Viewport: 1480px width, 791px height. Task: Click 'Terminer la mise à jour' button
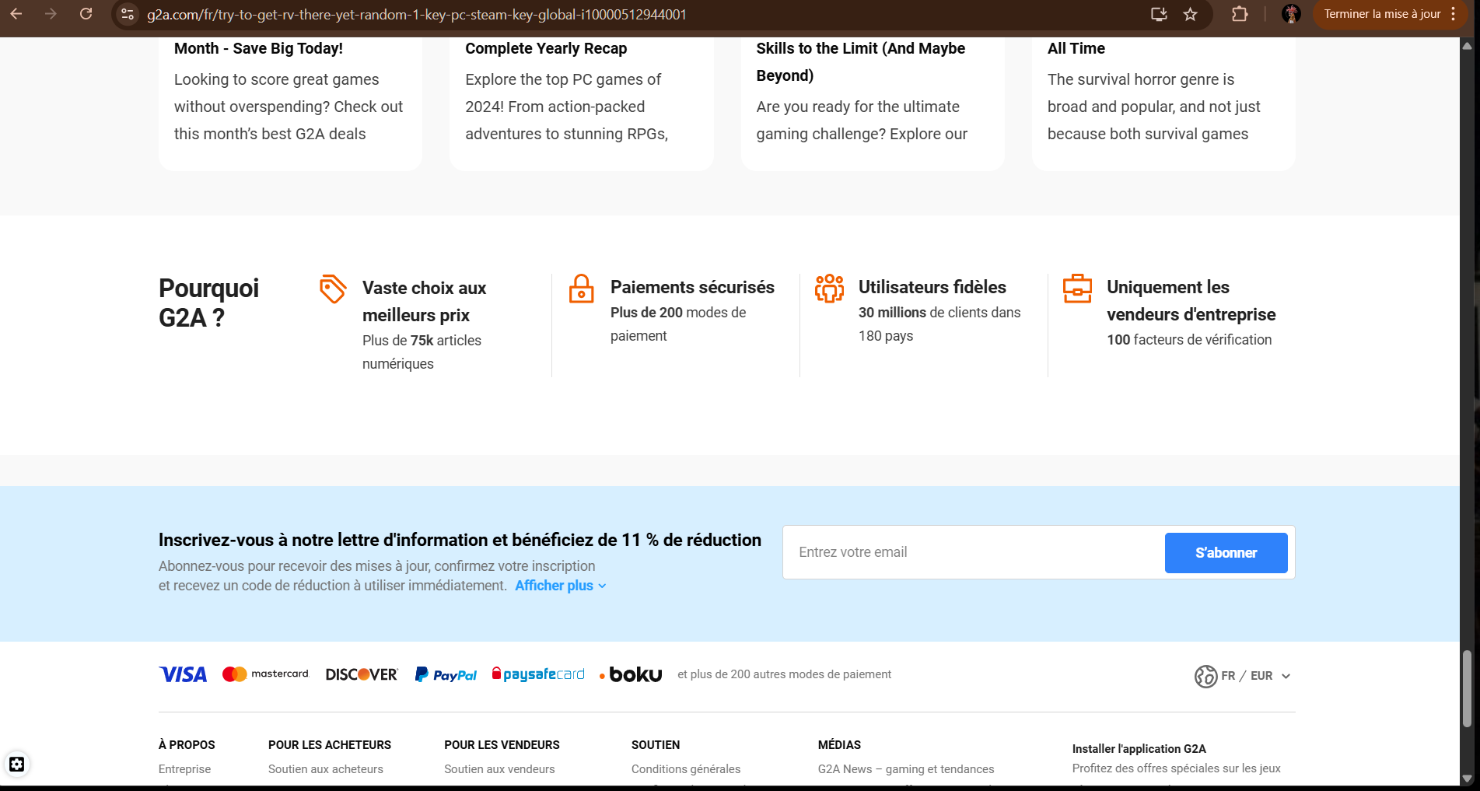click(1382, 14)
